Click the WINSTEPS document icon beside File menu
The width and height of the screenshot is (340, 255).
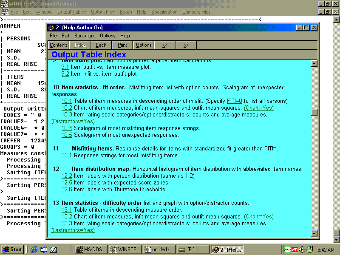[5, 12]
